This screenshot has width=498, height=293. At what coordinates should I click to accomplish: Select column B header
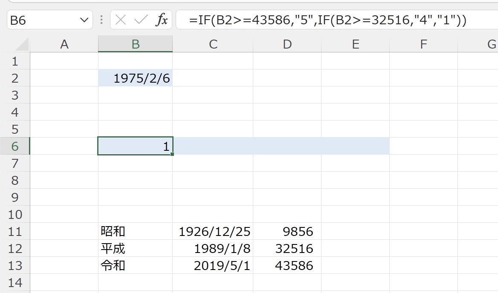(x=135, y=44)
